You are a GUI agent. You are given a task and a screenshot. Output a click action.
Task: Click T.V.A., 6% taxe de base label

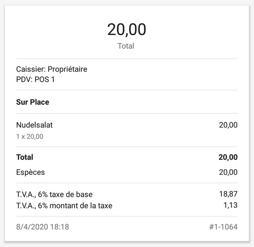[x=54, y=195]
